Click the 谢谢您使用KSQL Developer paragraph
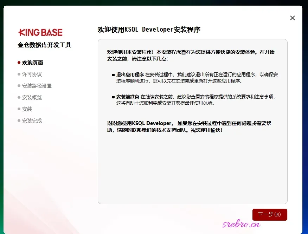 tap(189, 126)
